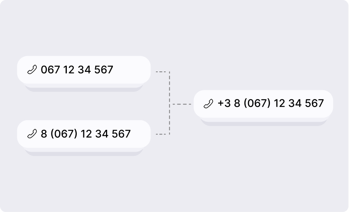The width and height of the screenshot is (349, 212).
Task: Click stacked shadow card under 067 12 34 567
Action: 84,88
